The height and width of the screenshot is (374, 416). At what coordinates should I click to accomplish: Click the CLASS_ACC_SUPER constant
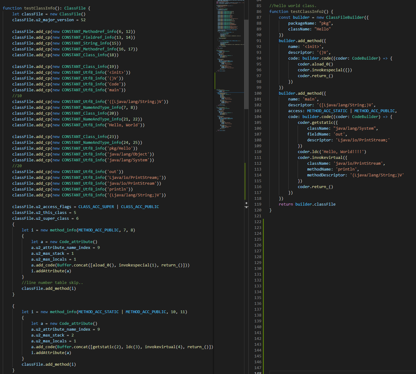tap(96, 207)
